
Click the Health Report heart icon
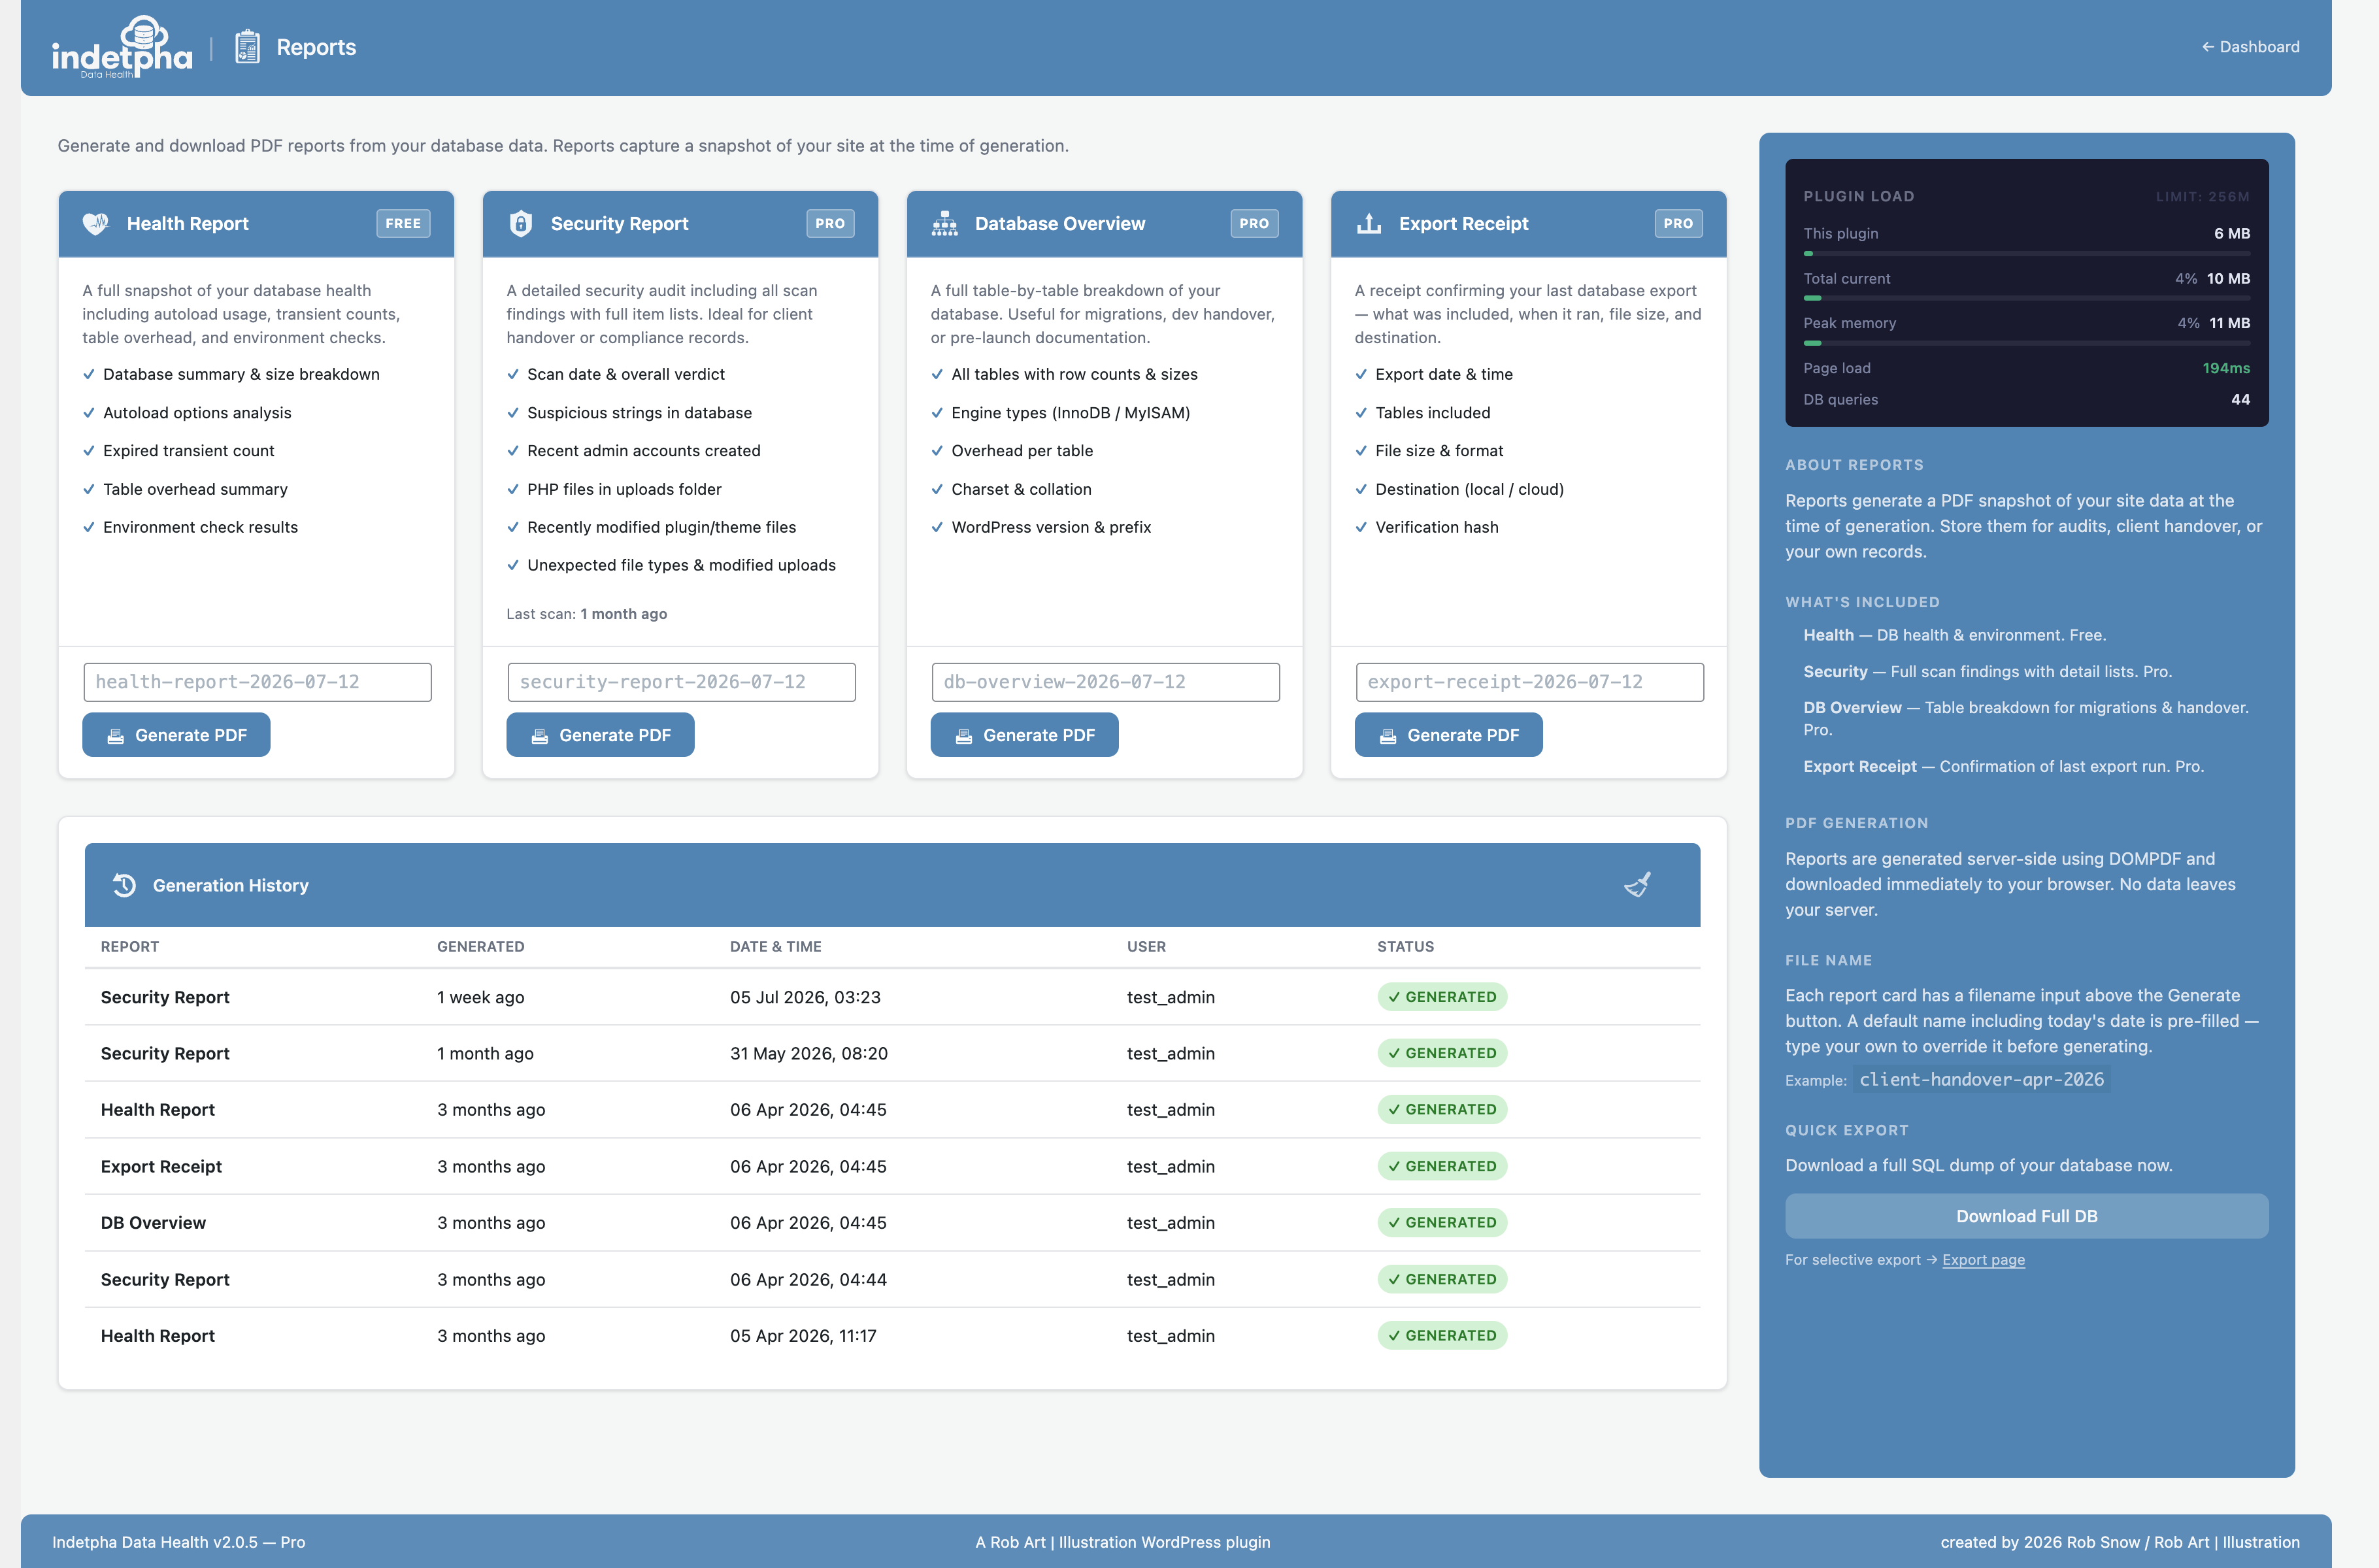(96, 223)
